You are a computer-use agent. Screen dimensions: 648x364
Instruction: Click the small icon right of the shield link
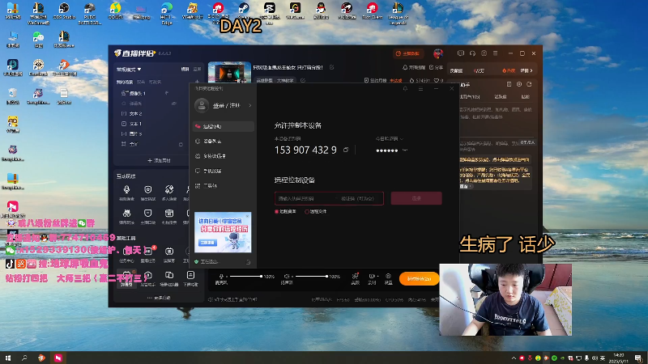(x=249, y=261)
